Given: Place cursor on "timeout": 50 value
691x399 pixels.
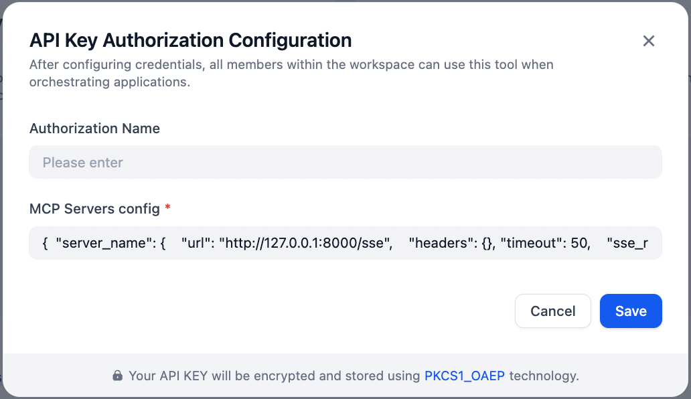Looking at the screenshot, I should 548,243.
